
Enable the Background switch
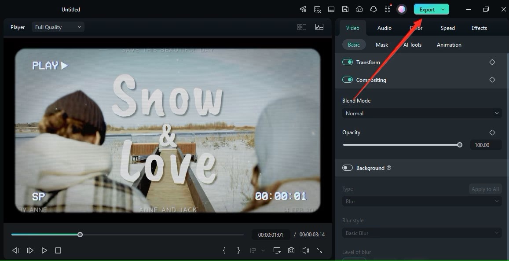[x=348, y=168]
